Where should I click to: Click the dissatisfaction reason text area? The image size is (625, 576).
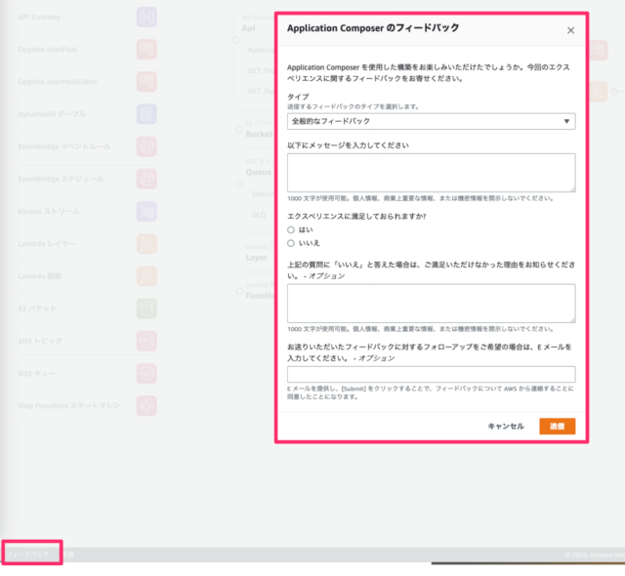click(x=431, y=304)
